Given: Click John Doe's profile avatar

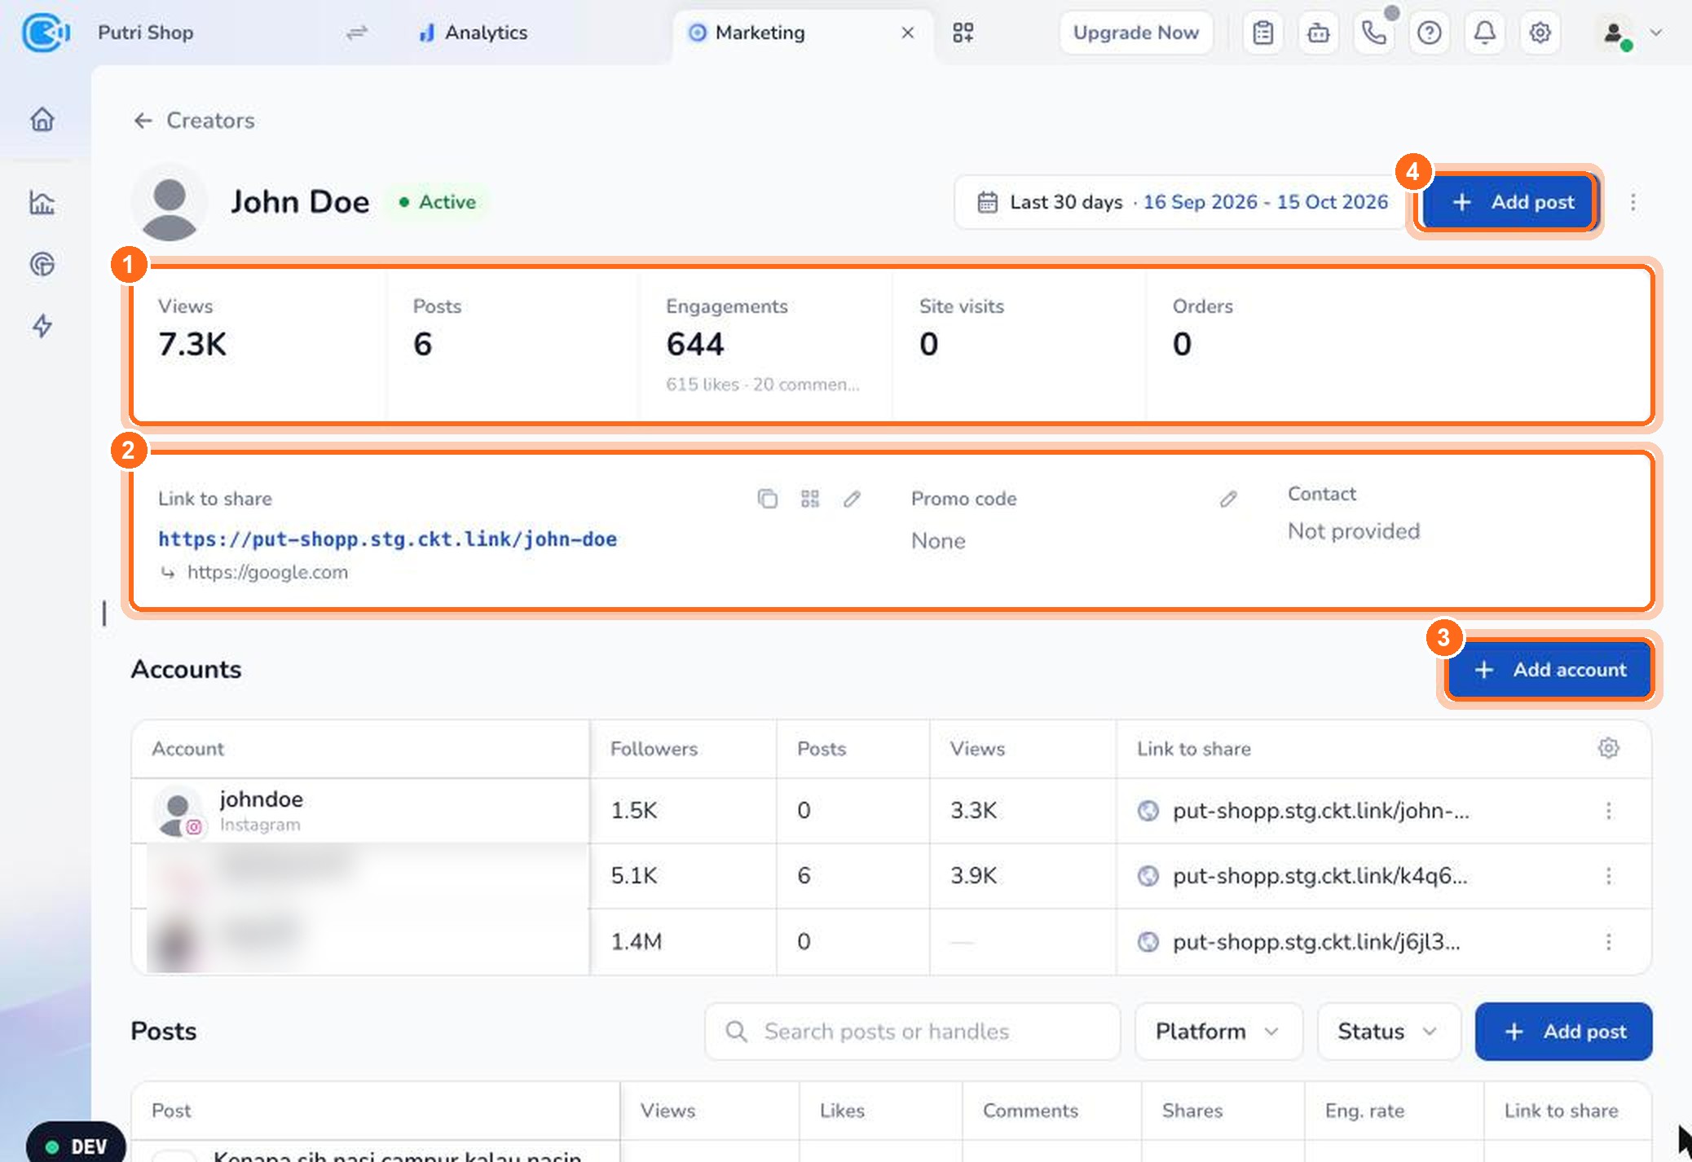Looking at the screenshot, I should click(170, 204).
